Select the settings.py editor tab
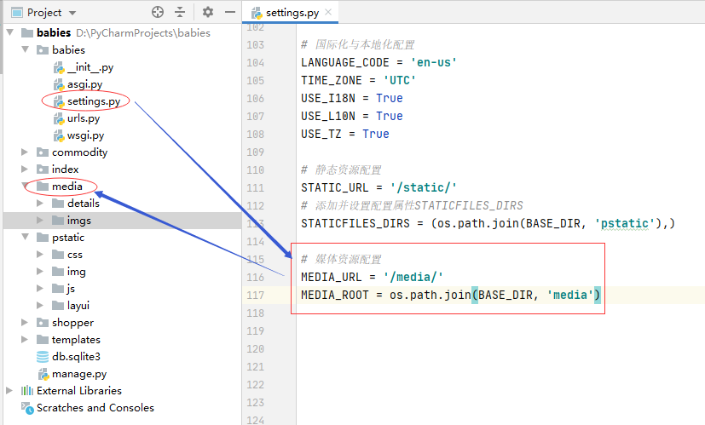Image resolution: width=705 pixels, height=425 pixels. point(292,13)
